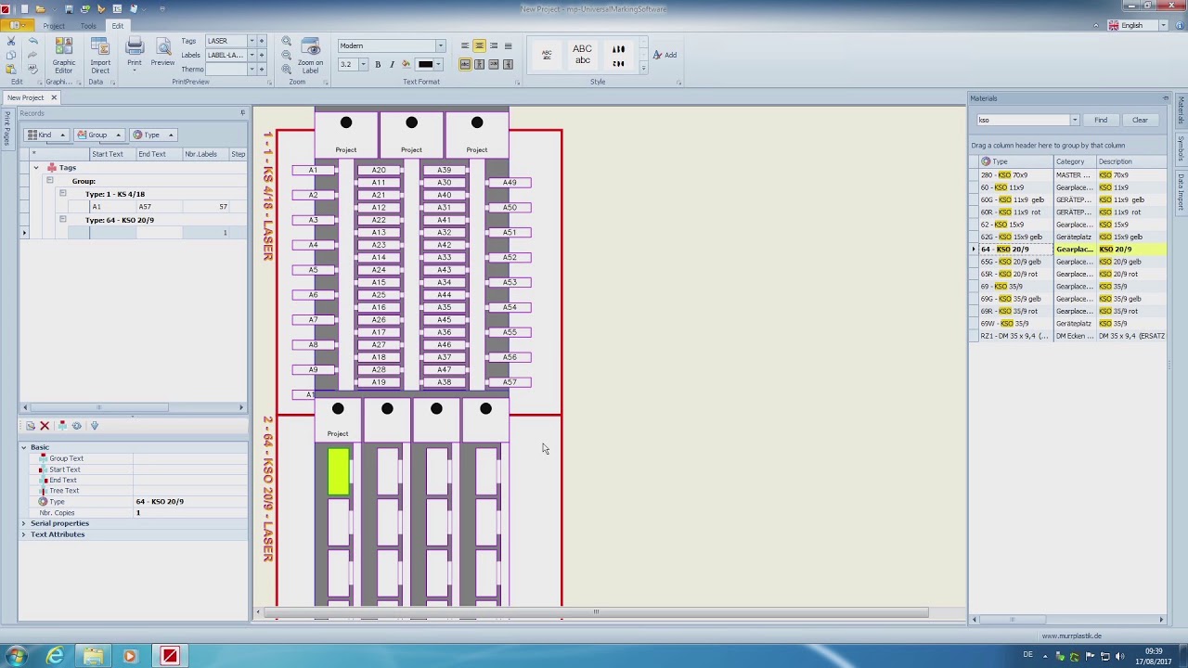Open the Group dropdown in Records

pyautogui.click(x=99, y=135)
